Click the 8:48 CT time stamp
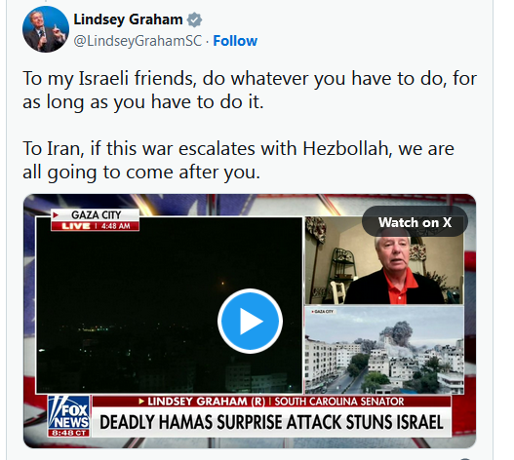 68,433
